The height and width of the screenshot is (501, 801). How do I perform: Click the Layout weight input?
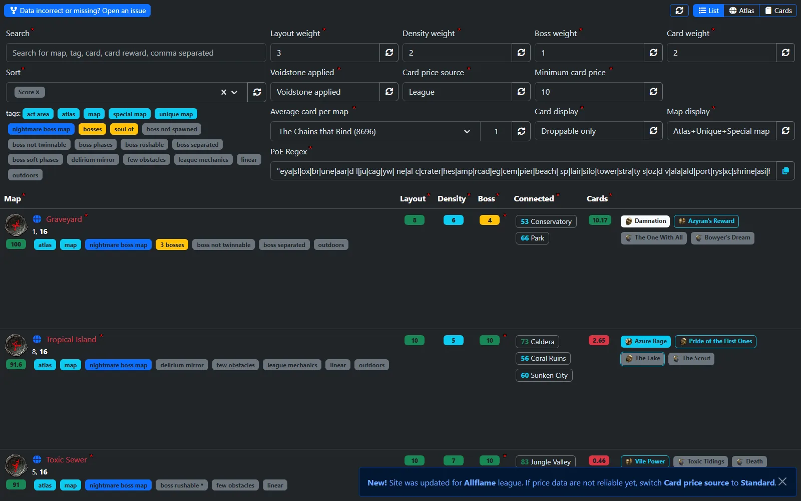pyautogui.click(x=325, y=53)
